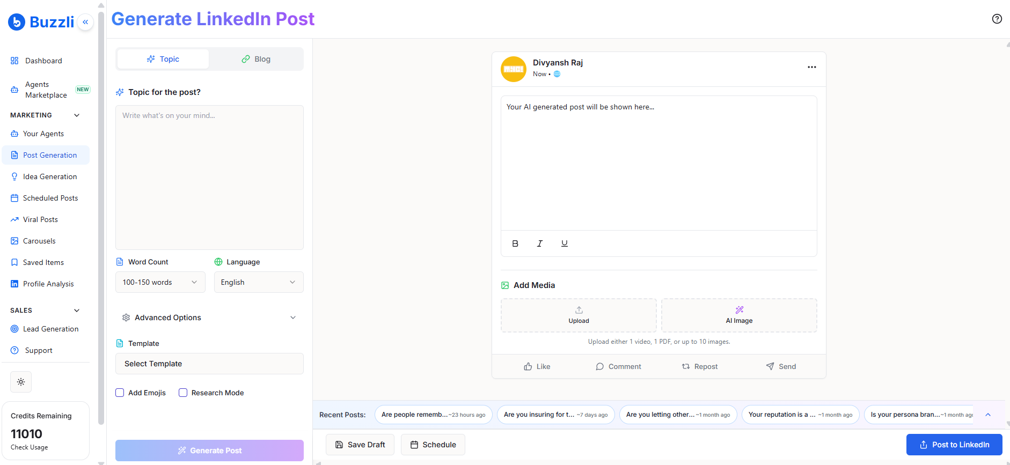Screen dimensions: 1010x465
Task: Toggle bold formatting in post editor
Action: point(515,243)
